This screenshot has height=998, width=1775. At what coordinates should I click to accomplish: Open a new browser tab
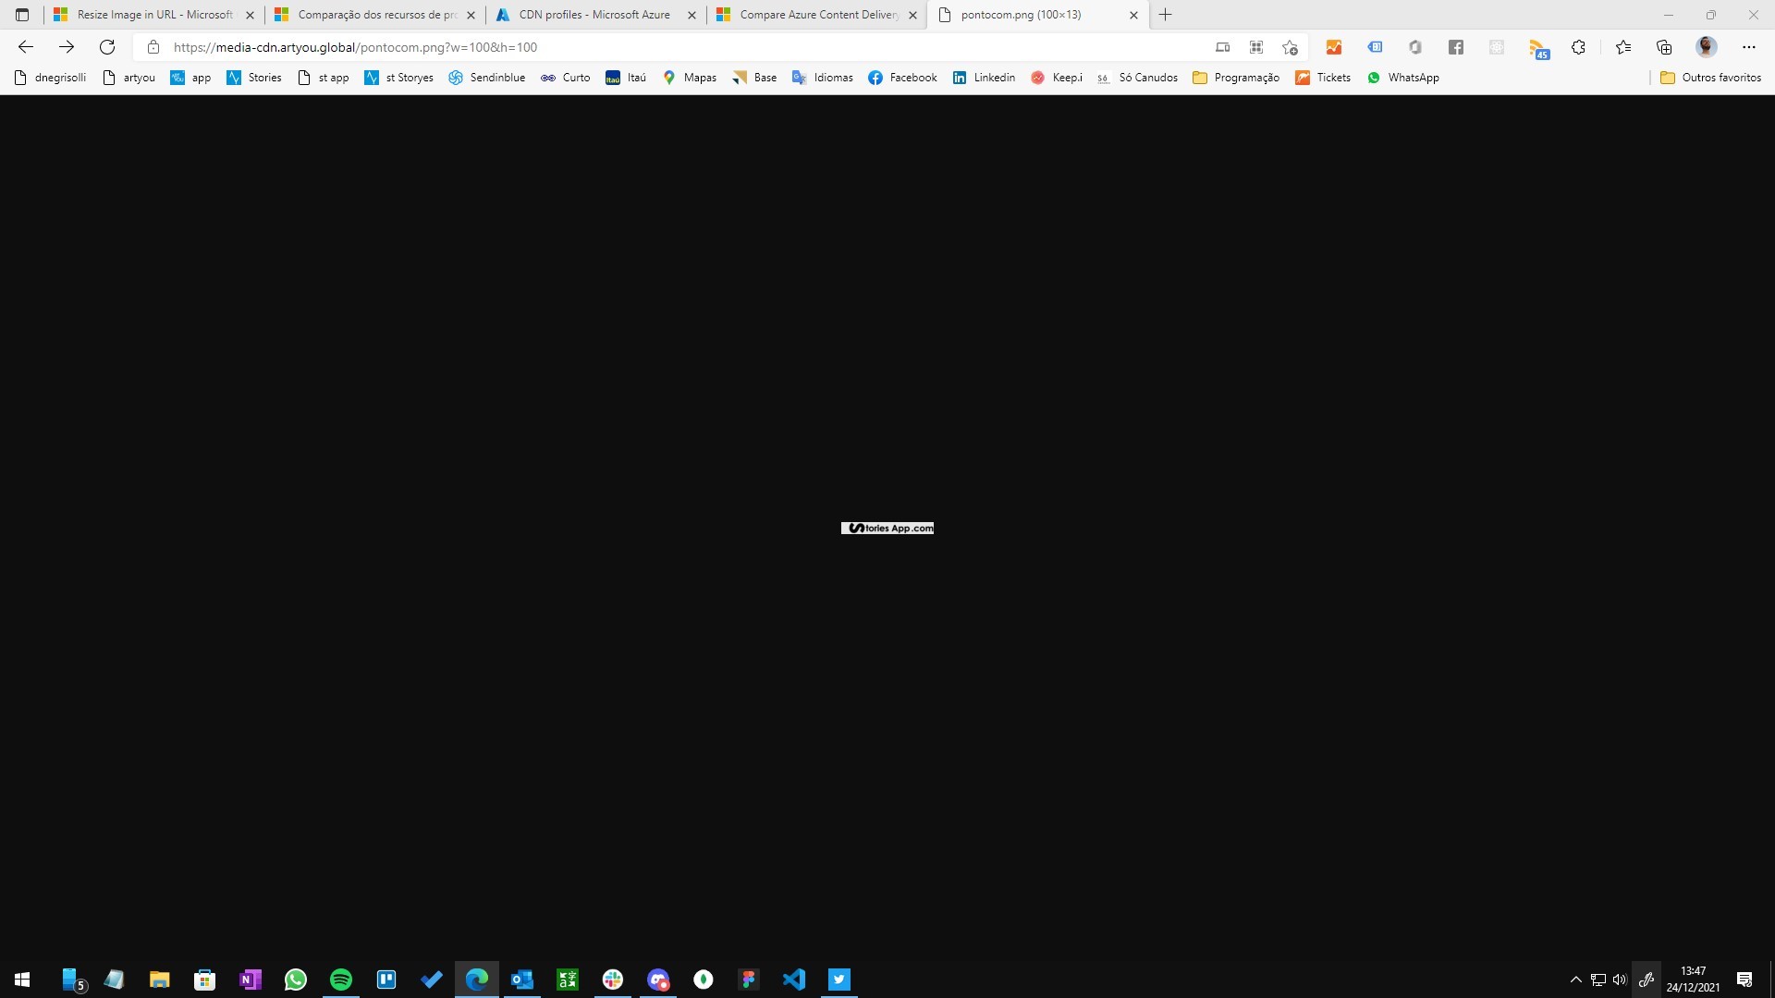coord(1166,15)
